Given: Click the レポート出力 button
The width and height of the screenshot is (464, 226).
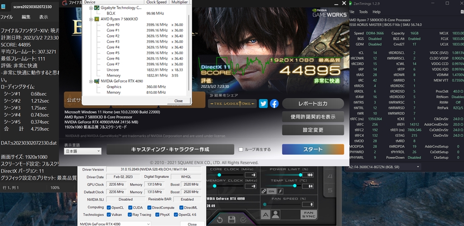Looking at the screenshot, I should click(313, 104).
